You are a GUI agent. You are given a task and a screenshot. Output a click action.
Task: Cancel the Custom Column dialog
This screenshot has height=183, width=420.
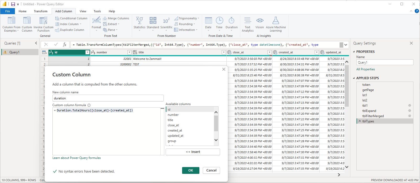pyautogui.click(x=211, y=170)
